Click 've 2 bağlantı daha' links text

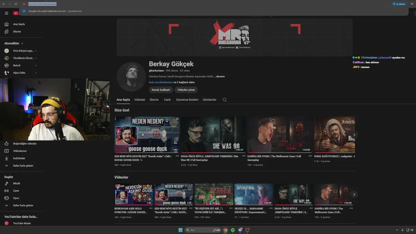184,82
